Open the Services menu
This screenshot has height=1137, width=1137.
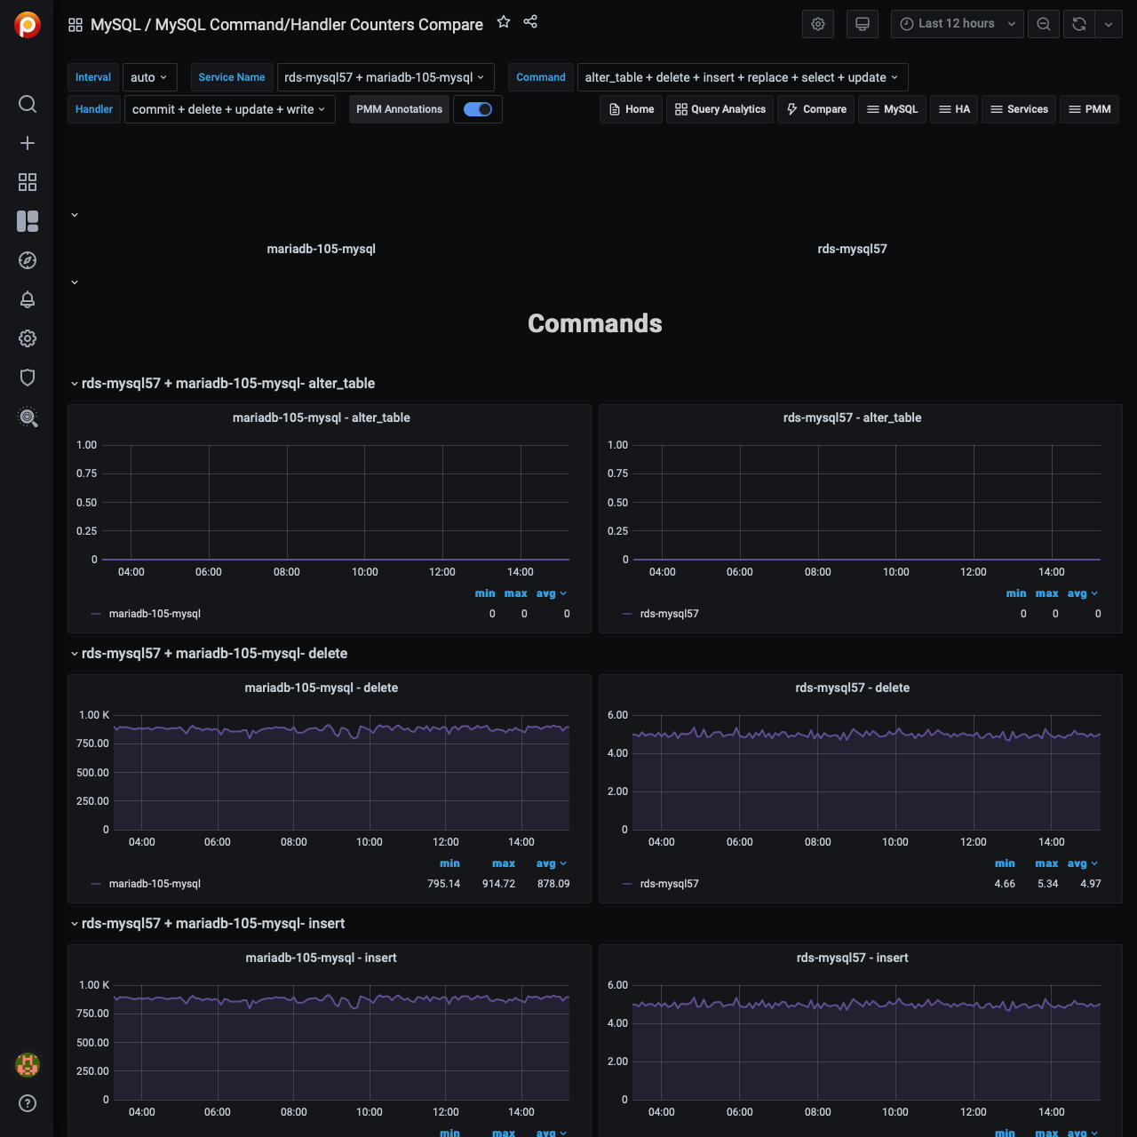[x=1019, y=109]
